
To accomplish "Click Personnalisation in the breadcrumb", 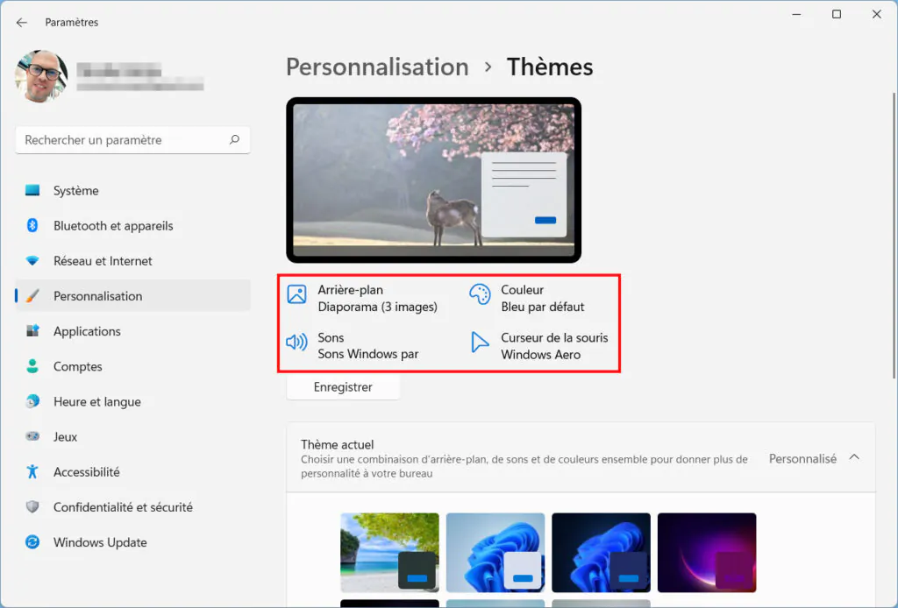I will [x=377, y=67].
